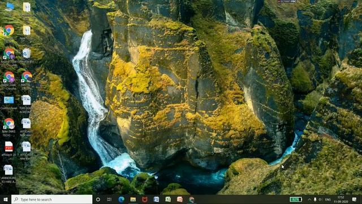The image size is (362, 204).
Task: Select the 'AFFIDAVIT new elec' document icon
Action: click(x=26, y=150)
